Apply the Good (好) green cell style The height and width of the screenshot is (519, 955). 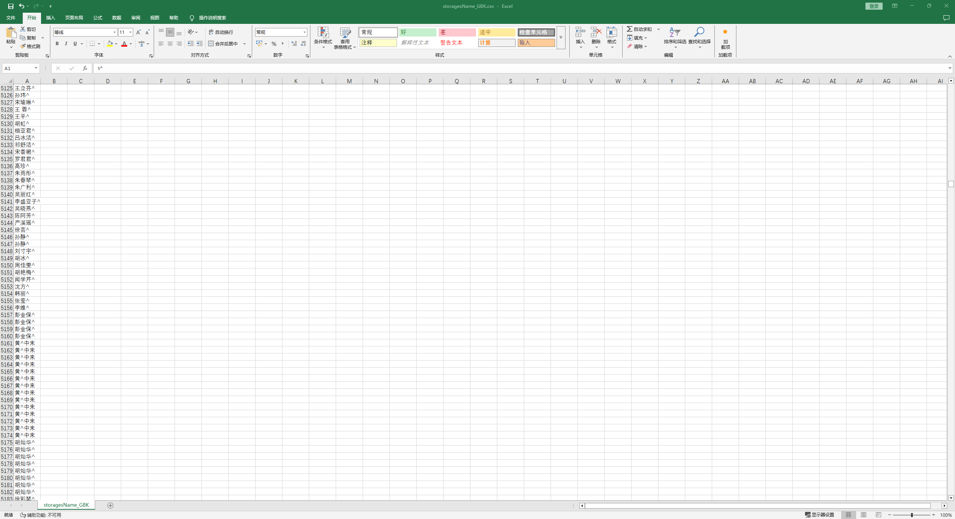point(417,32)
